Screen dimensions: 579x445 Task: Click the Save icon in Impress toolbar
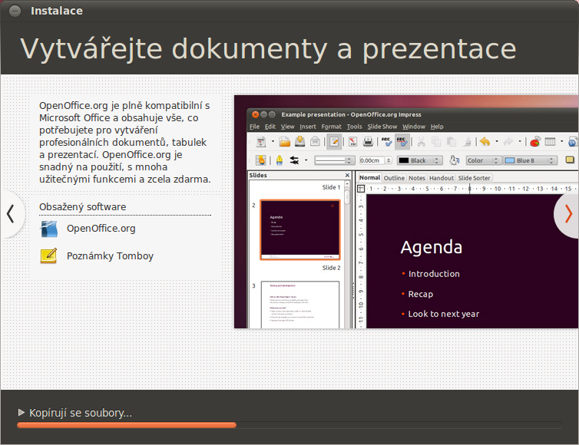point(299,141)
